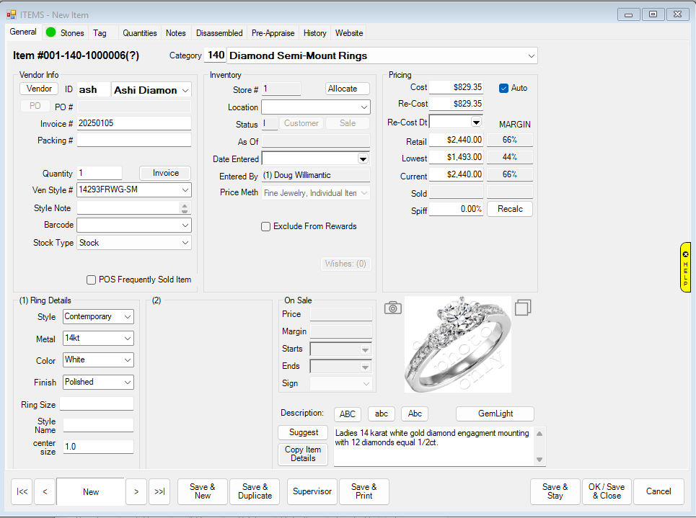Click the green status dot by Stones tab
This screenshot has width=696, height=518.
tap(51, 32)
